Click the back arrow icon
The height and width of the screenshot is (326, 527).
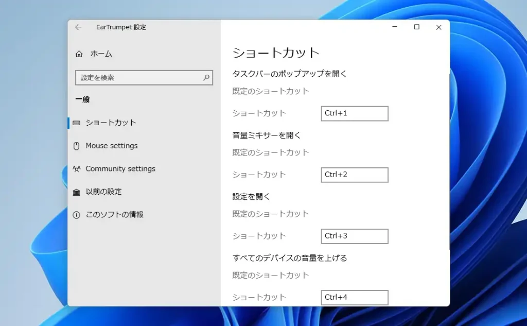tap(78, 27)
